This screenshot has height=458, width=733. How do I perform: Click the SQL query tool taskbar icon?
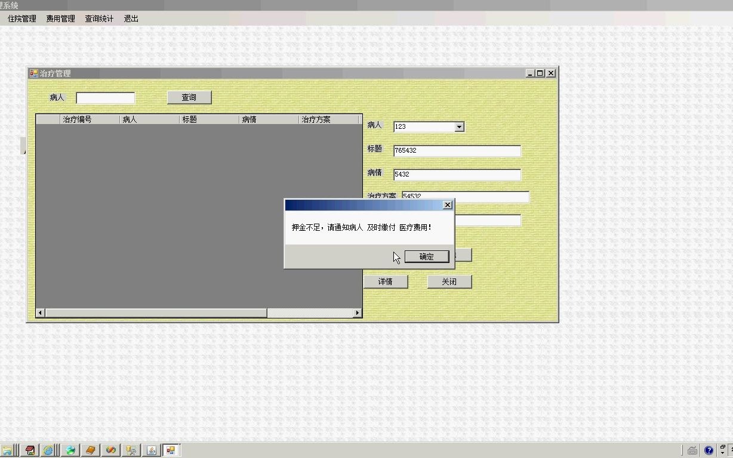[131, 450]
